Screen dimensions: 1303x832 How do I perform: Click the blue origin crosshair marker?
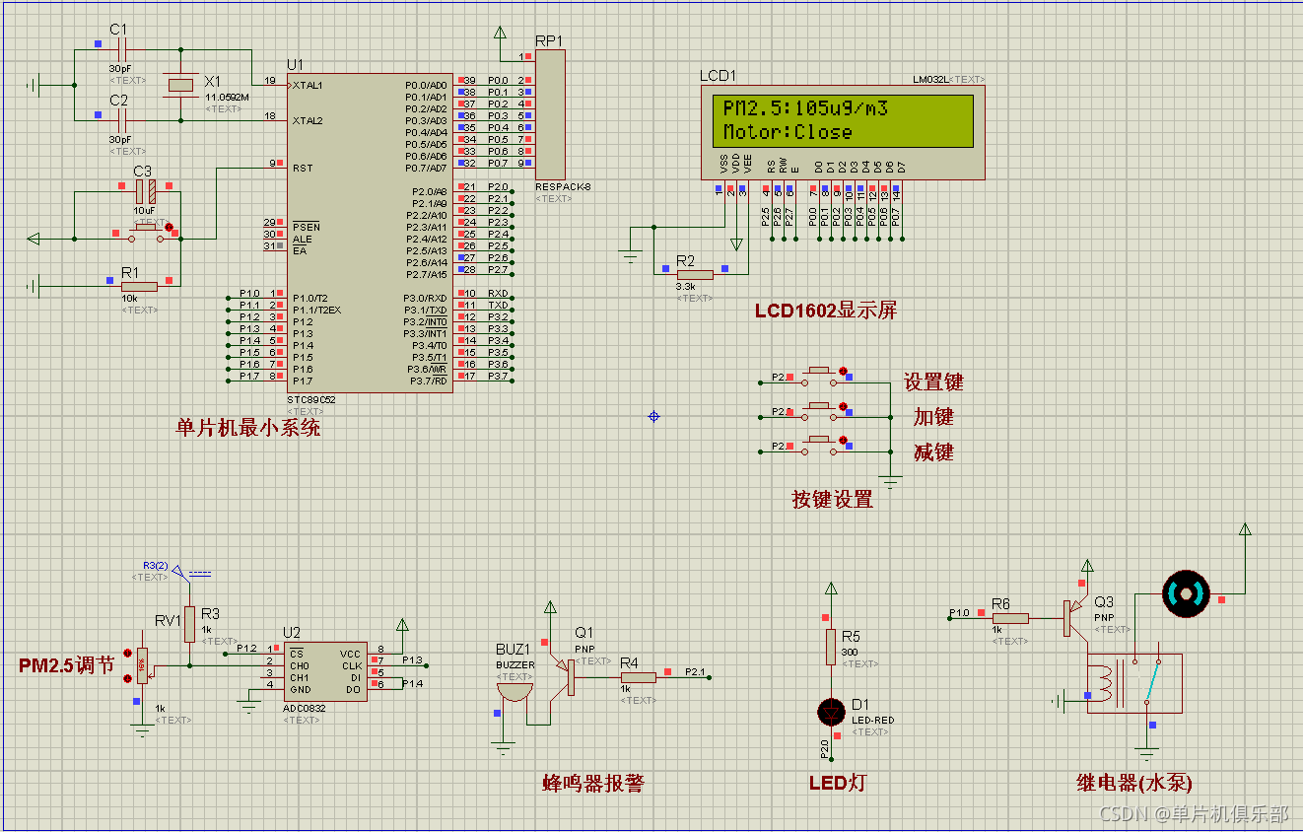pyautogui.click(x=653, y=417)
